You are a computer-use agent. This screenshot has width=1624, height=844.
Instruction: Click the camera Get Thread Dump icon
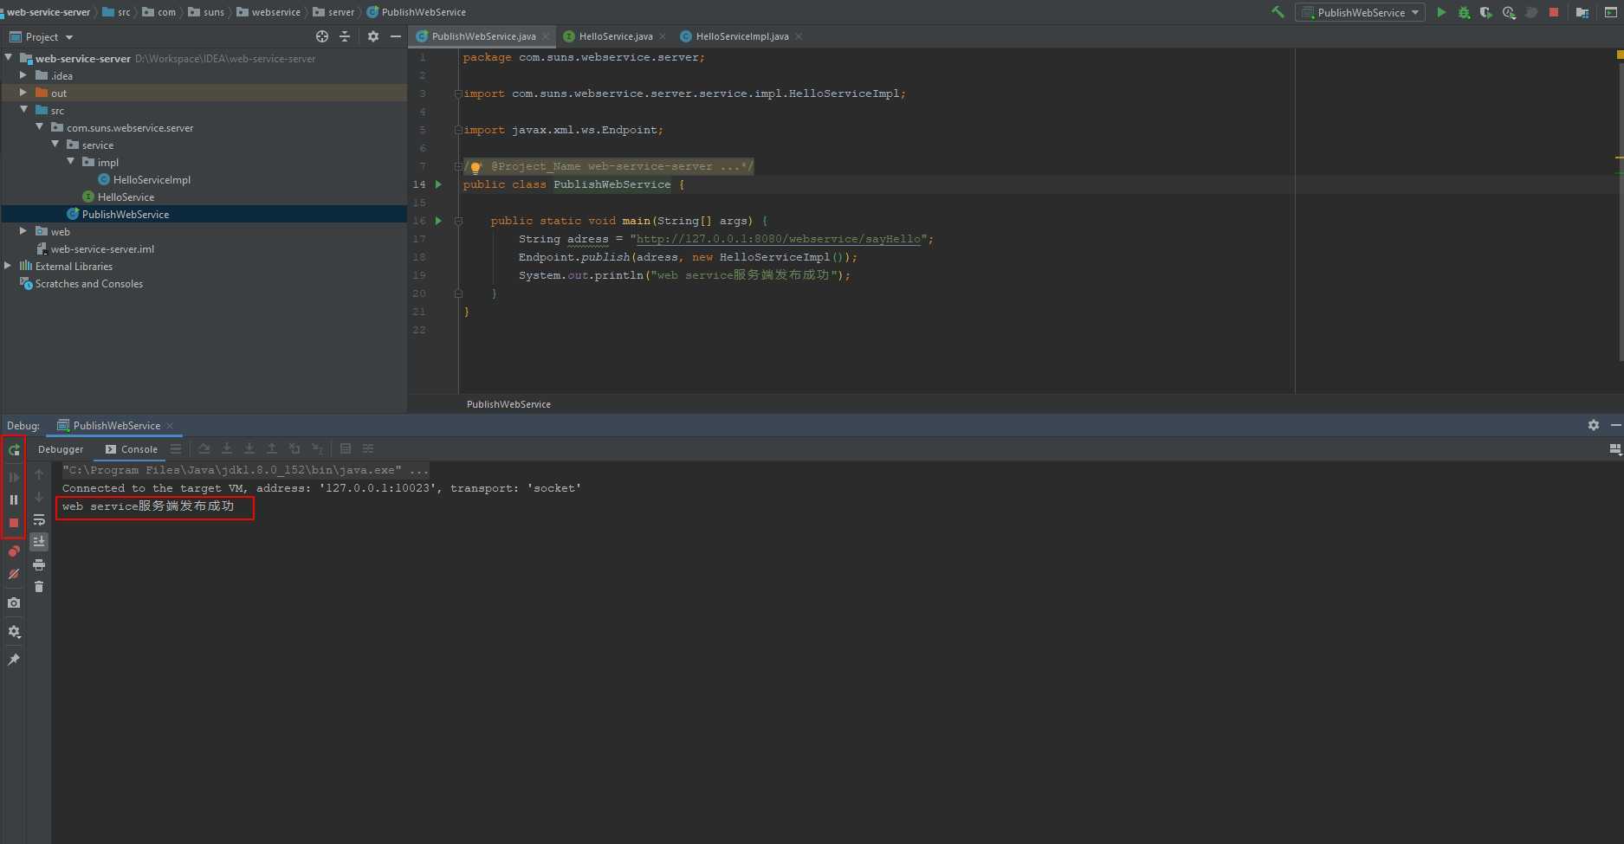click(14, 602)
